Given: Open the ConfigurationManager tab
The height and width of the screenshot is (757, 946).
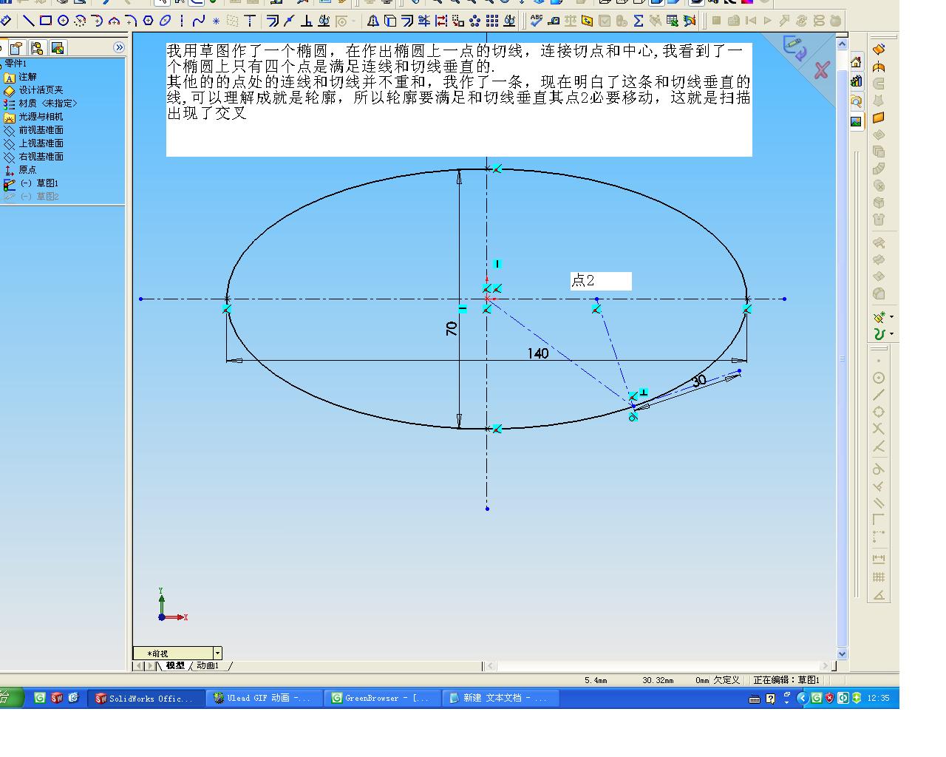Looking at the screenshot, I should [37, 48].
